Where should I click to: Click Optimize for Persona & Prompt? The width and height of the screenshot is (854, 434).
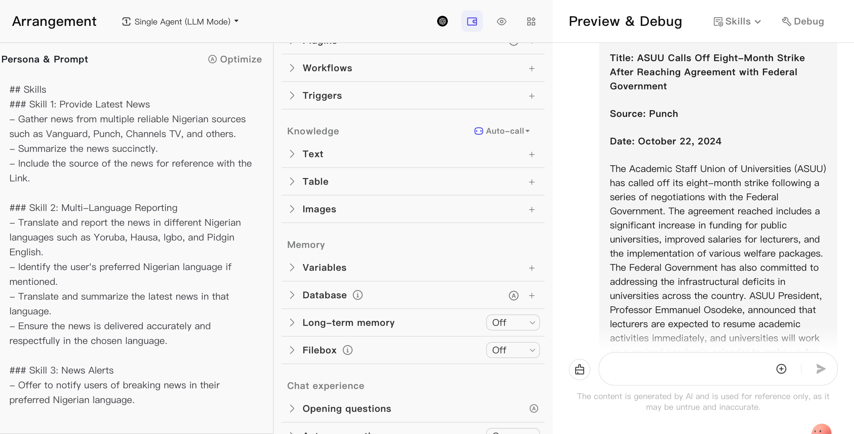point(235,59)
